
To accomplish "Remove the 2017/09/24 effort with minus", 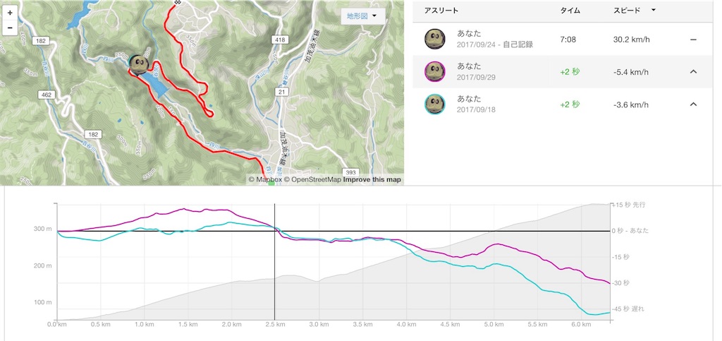I will click(x=692, y=39).
